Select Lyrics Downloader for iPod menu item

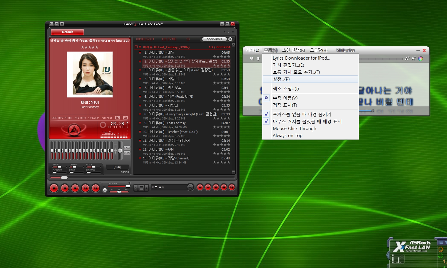tap(310, 58)
